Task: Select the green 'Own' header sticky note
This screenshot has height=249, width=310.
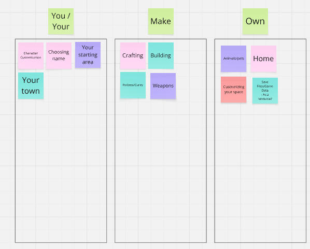Action: [255, 21]
